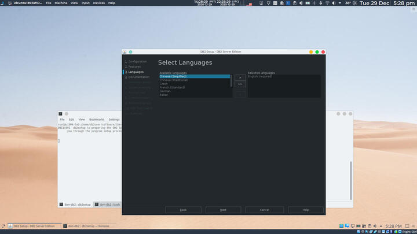Open the application launcher in the guest taskbar
This screenshot has height=234, width=417.
[x=3, y=226]
